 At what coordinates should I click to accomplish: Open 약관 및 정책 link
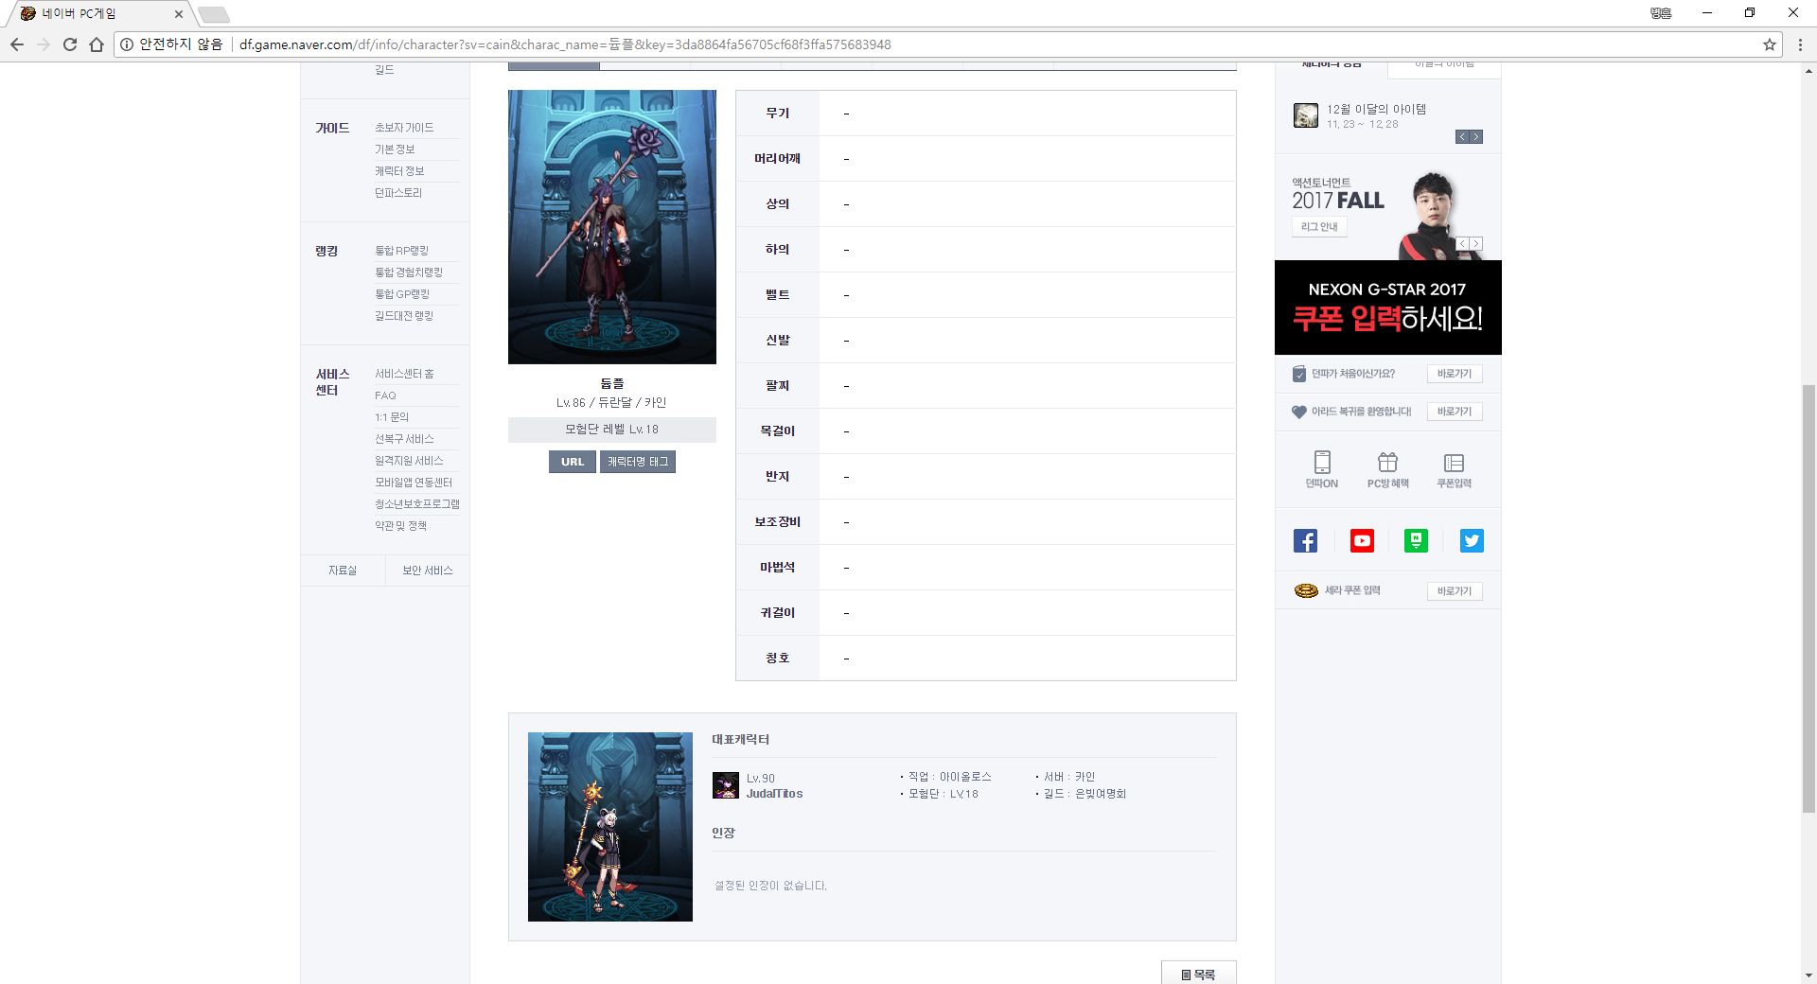[x=400, y=526]
